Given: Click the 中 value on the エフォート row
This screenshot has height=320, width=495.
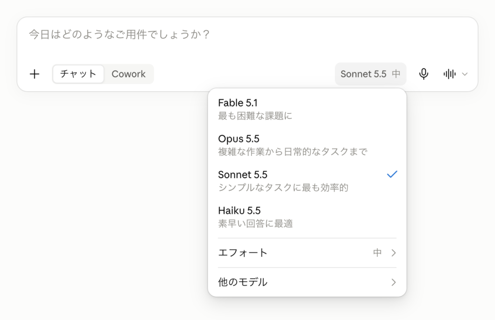Looking at the screenshot, I should click(377, 253).
